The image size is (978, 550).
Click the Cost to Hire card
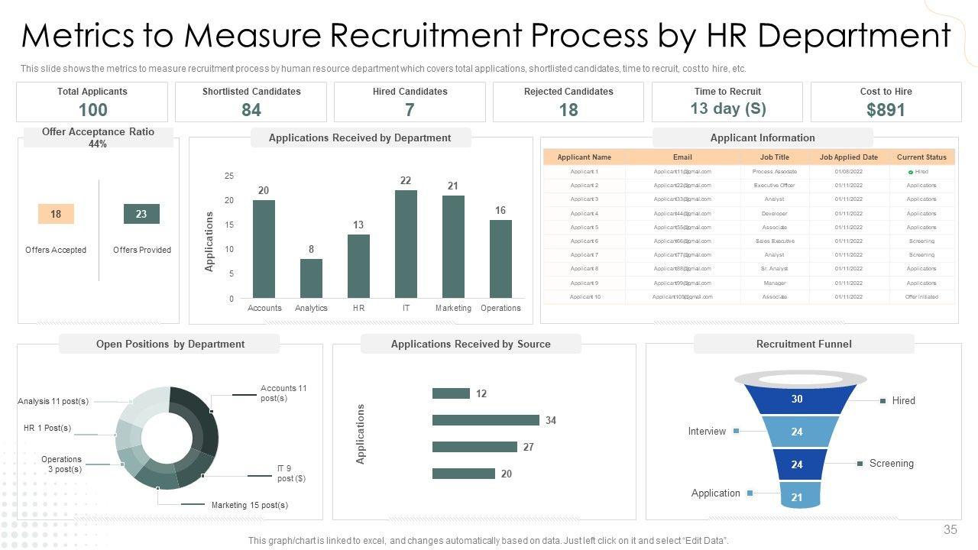tap(886, 102)
